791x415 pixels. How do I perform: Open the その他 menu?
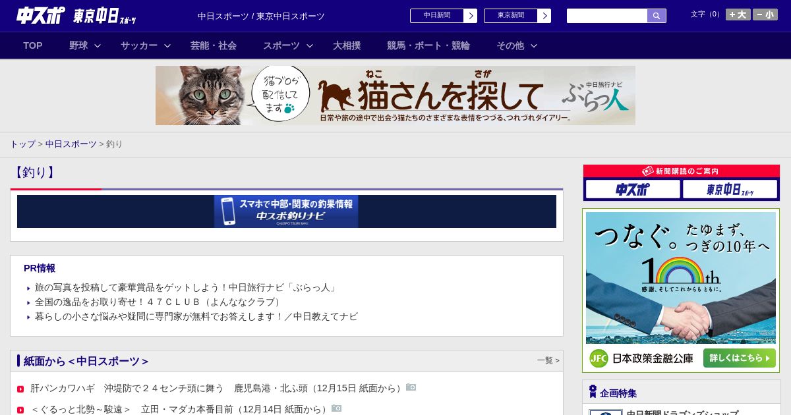[510, 45]
